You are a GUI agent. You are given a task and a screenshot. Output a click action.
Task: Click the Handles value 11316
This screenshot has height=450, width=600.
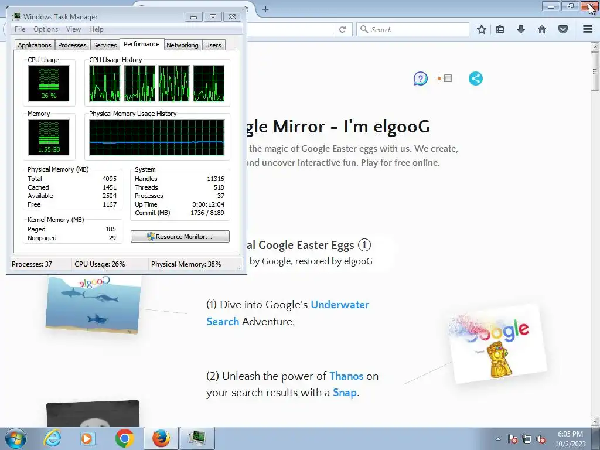pos(216,179)
